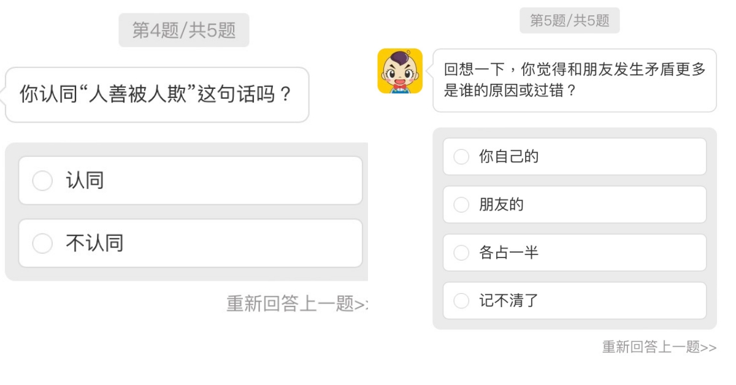Viewport: 736px width, 385px height.
Task: Select the 不认同 radio button
Action: click(x=42, y=243)
